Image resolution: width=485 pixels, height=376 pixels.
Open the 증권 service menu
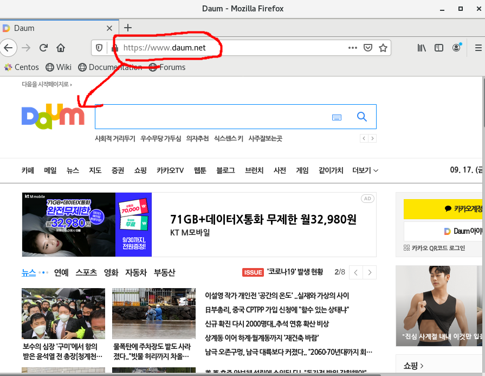coord(118,170)
